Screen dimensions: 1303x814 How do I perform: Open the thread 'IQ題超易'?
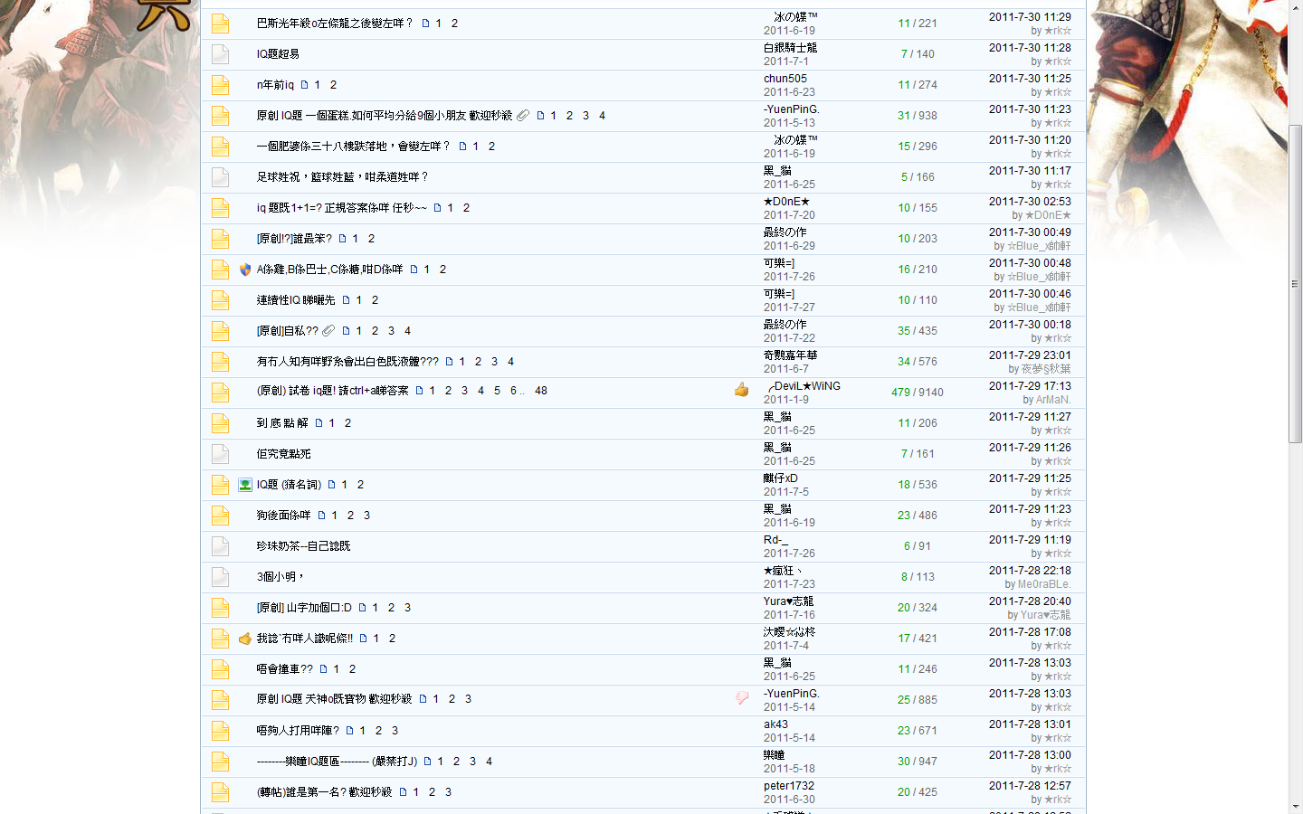(278, 54)
